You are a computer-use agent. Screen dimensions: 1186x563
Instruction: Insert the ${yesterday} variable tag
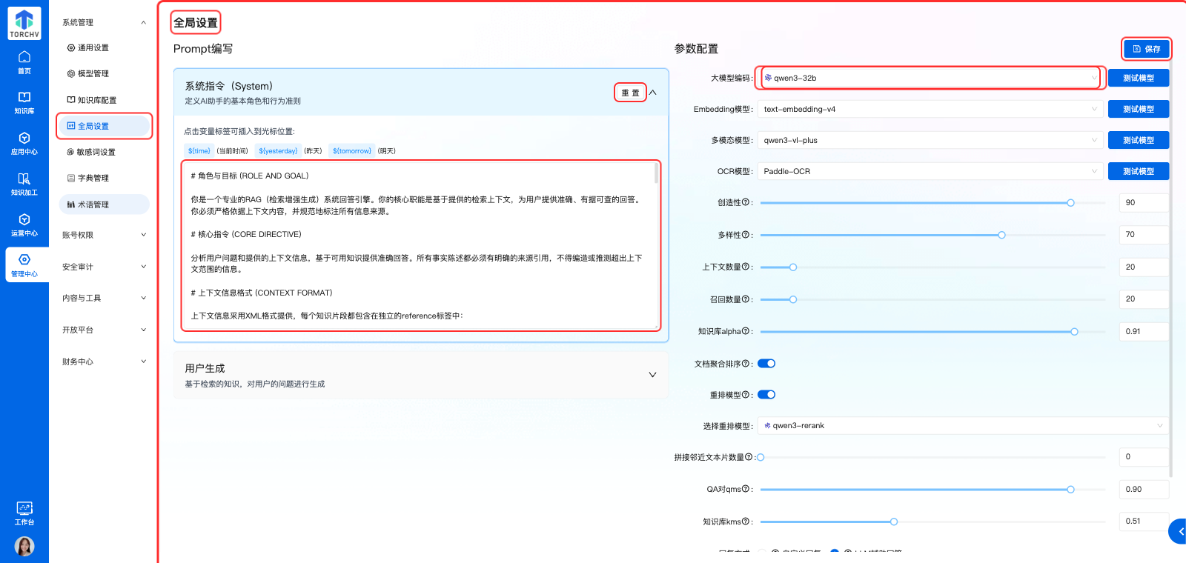(278, 150)
